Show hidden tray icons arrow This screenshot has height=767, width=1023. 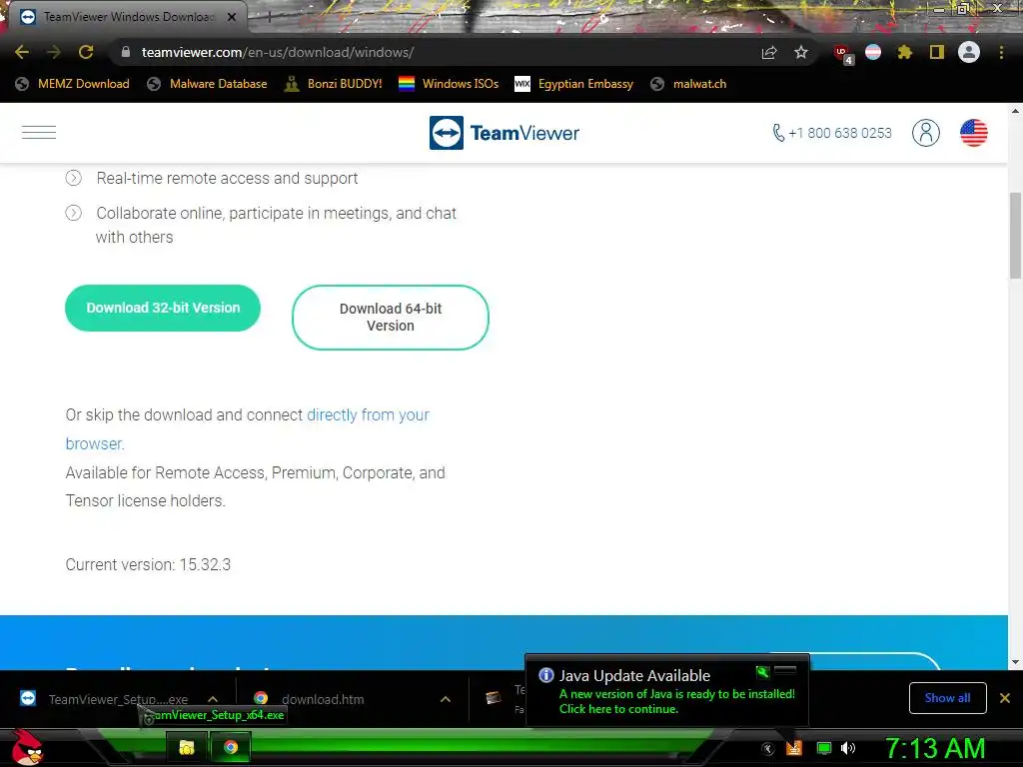click(x=768, y=749)
